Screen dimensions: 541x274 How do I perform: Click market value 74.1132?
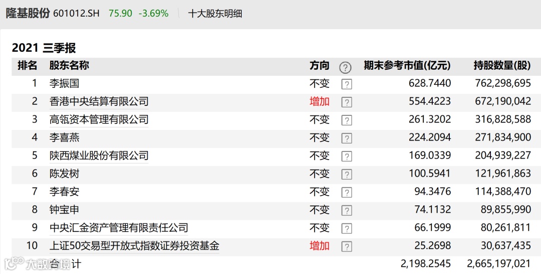pyautogui.click(x=433, y=209)
